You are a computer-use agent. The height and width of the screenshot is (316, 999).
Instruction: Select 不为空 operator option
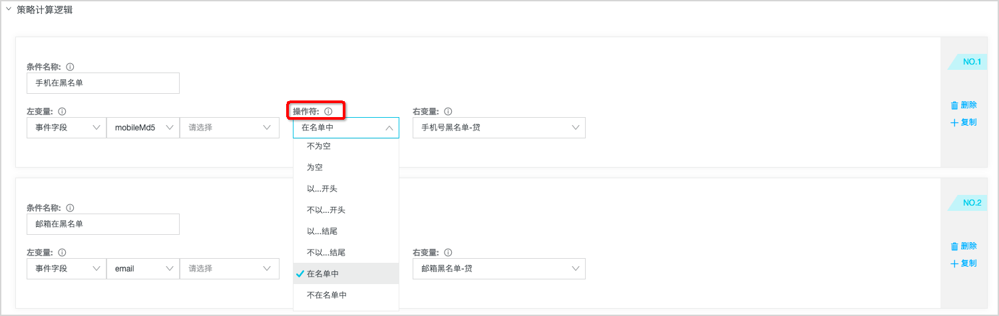click(x=346, y=146)
